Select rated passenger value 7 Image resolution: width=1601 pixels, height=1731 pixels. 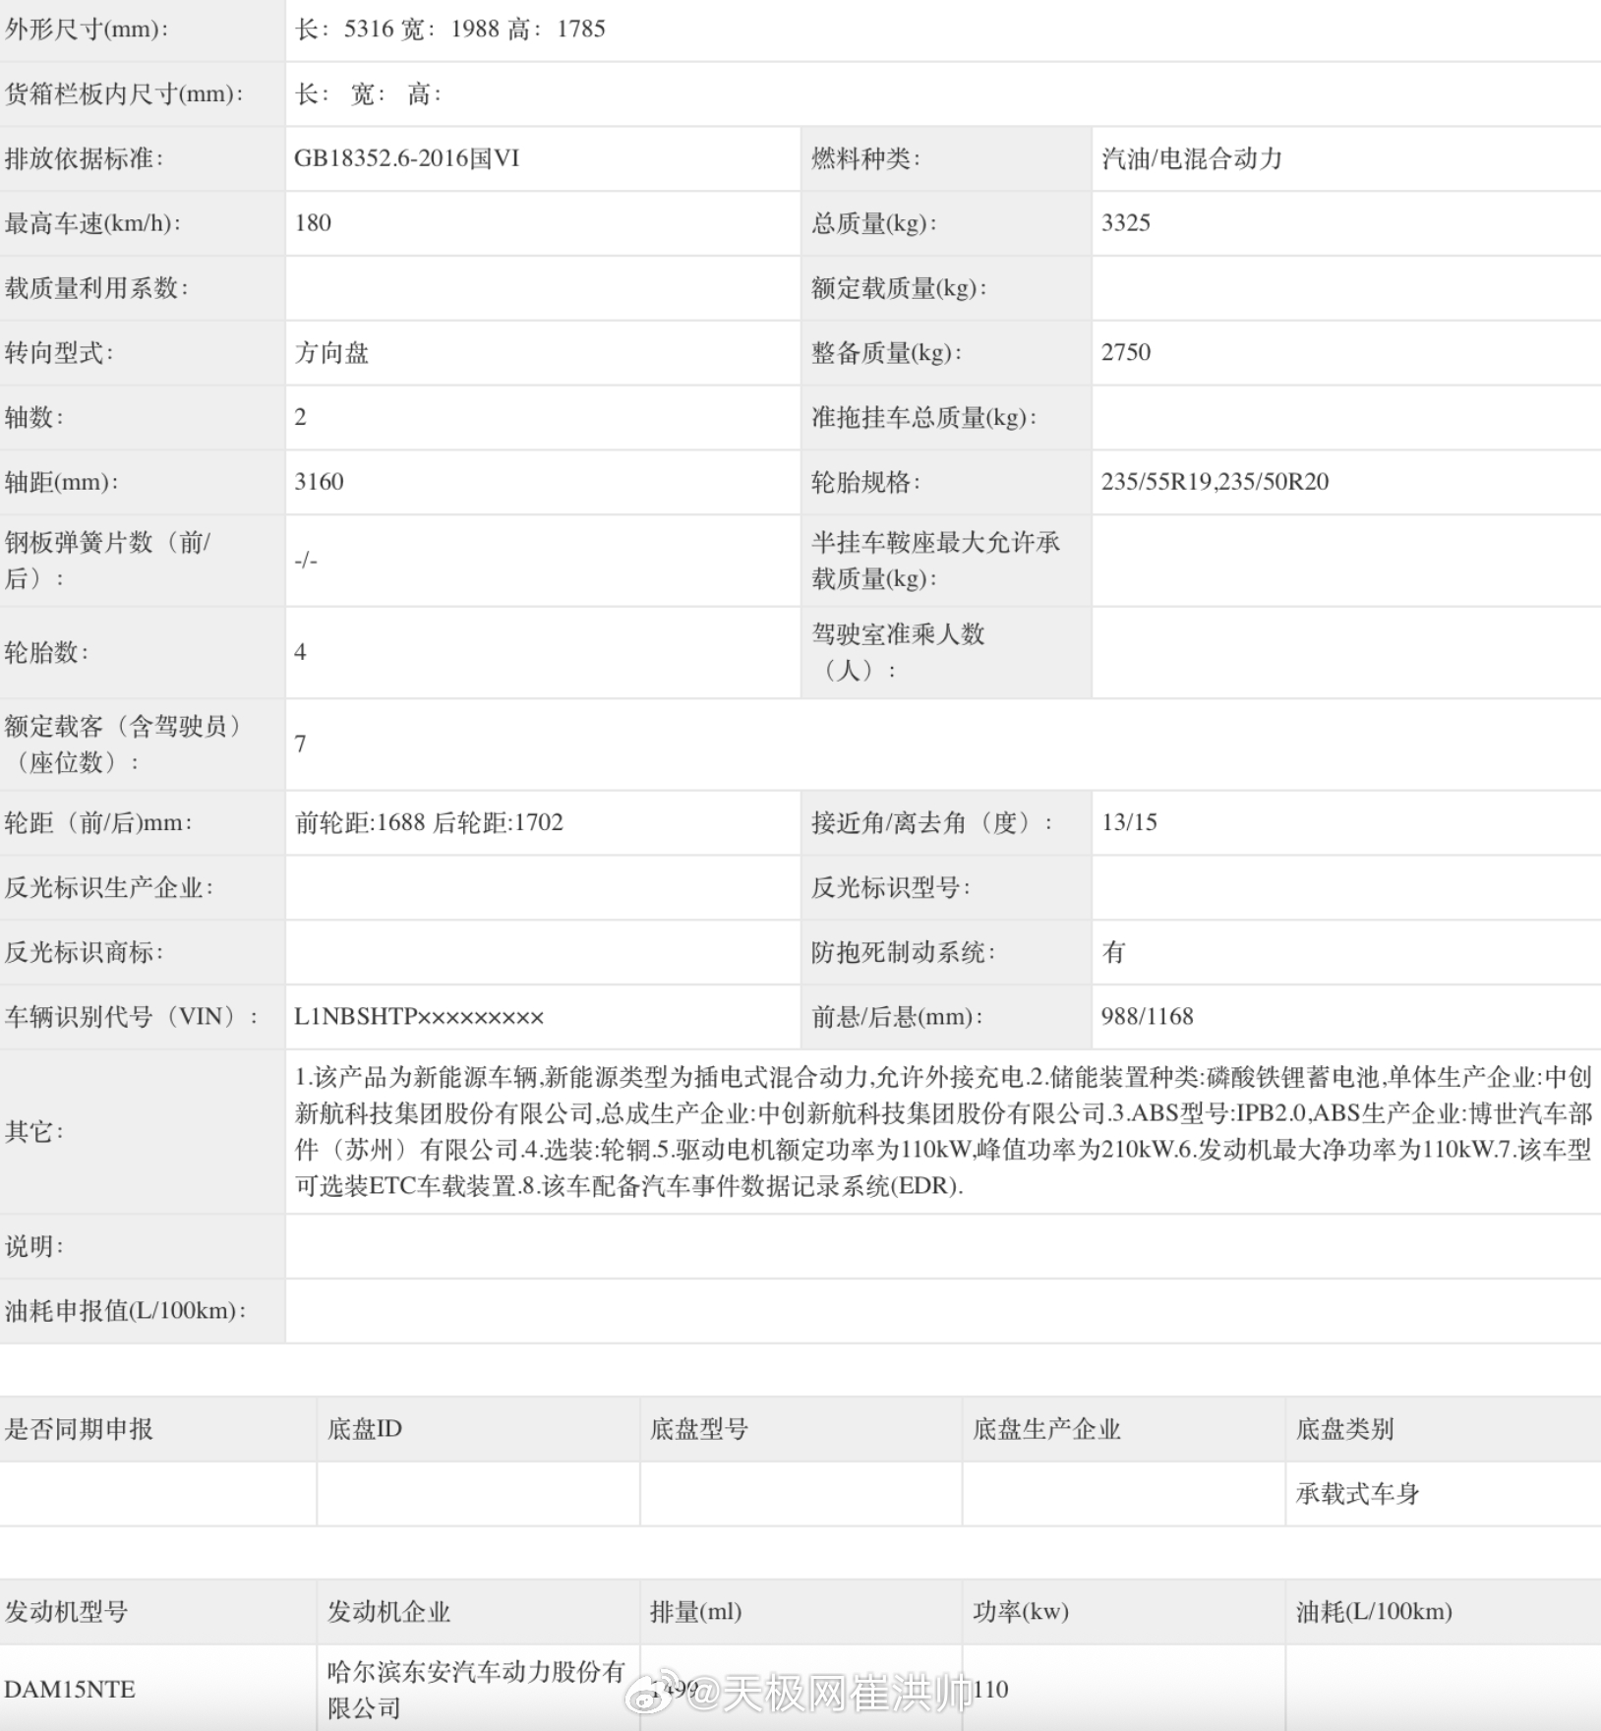300,745
